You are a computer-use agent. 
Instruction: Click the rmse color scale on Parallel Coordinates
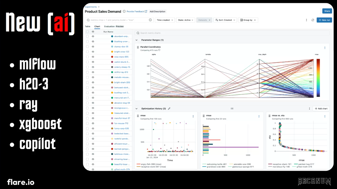click(x=318, y=78)
